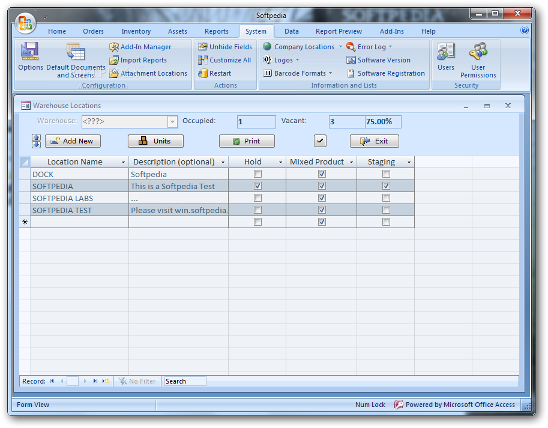The width and height of the screenshot is (548, 428).
Task: Go to last record navigation arrow
Action: coord(95,381)
